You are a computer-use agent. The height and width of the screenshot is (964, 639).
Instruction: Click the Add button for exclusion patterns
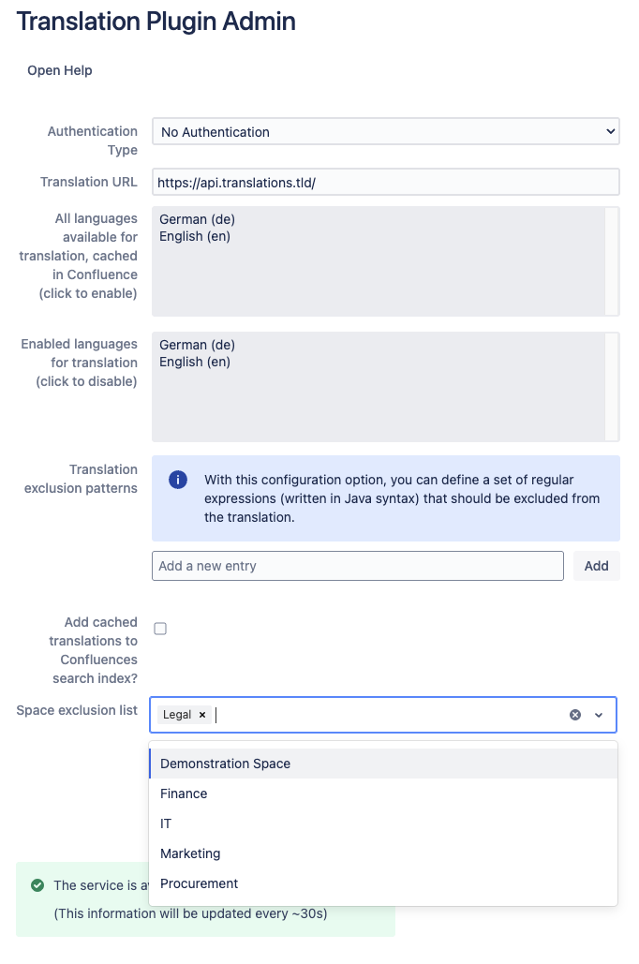point(596,566)
